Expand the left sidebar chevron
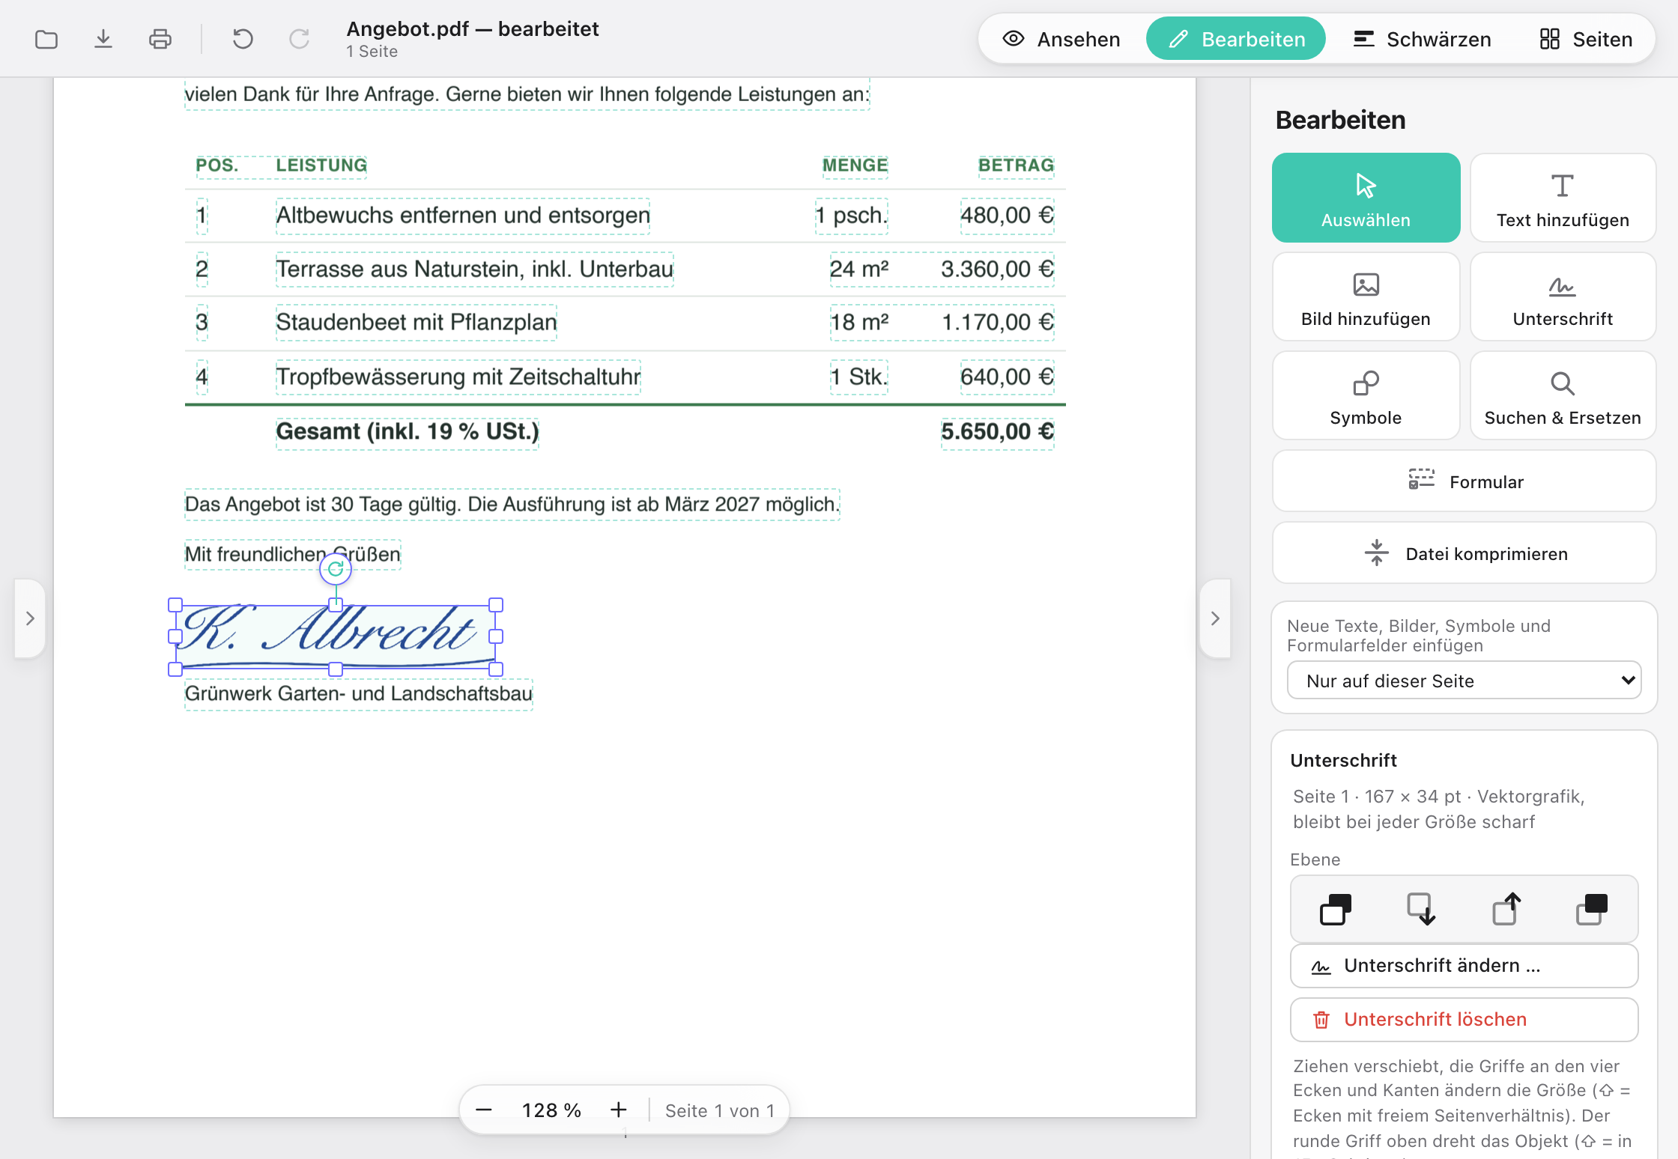Image resolution: width=1678 pixels, height=1159 pixels. tap(30, 618)
